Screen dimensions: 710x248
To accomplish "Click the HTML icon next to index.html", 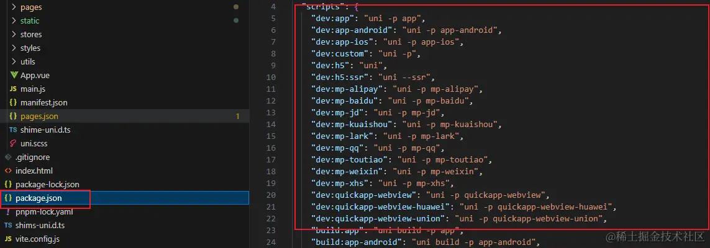I will point(8,170).
